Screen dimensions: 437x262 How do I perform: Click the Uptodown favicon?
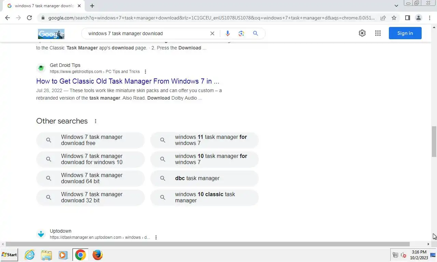pos(41,234)
